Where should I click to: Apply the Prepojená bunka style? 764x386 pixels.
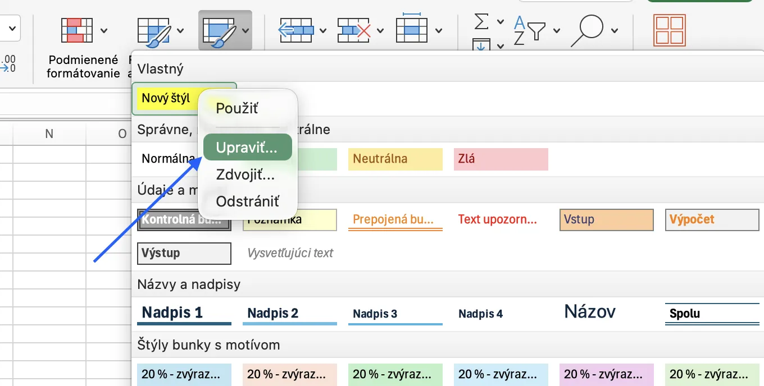[x=395, y=220]
